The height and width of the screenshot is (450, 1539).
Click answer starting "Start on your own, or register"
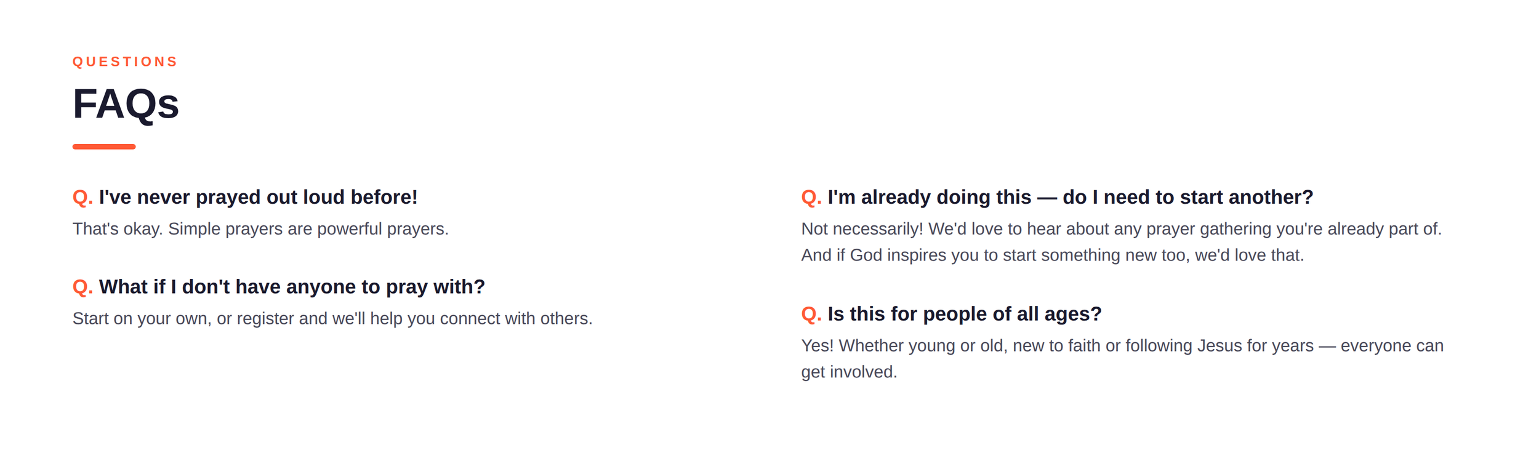[332, 319]
